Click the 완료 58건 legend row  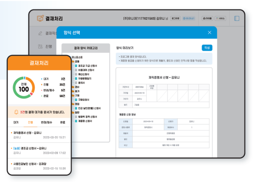pyautogui.click(x=53, y=96)
